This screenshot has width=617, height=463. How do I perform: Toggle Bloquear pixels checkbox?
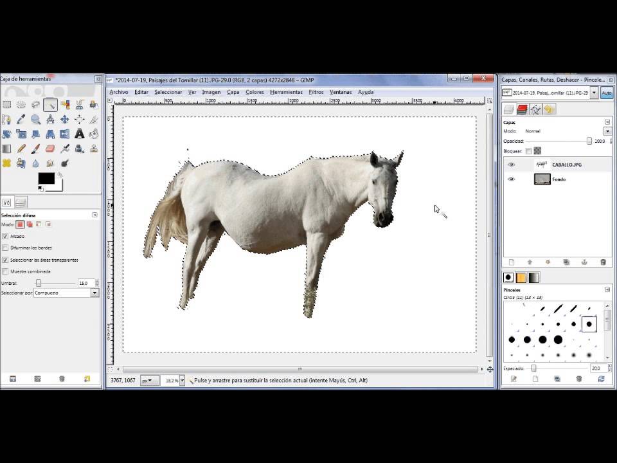coord(528,151)
